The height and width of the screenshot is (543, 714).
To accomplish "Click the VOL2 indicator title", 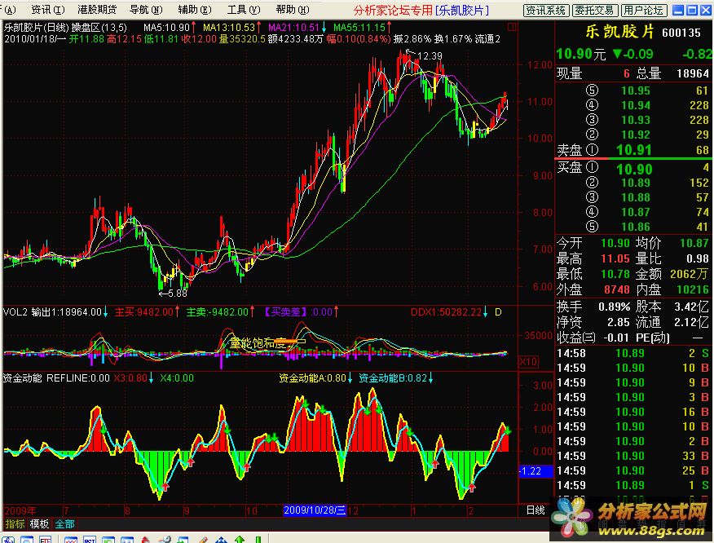I will (x=15, y=312).
